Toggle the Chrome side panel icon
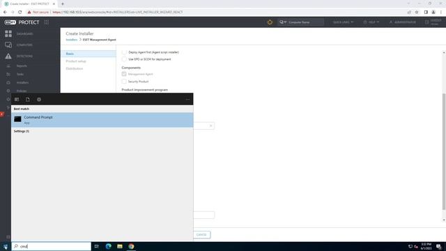Screen dimensions: 446x251 click(x=426, y=13)
